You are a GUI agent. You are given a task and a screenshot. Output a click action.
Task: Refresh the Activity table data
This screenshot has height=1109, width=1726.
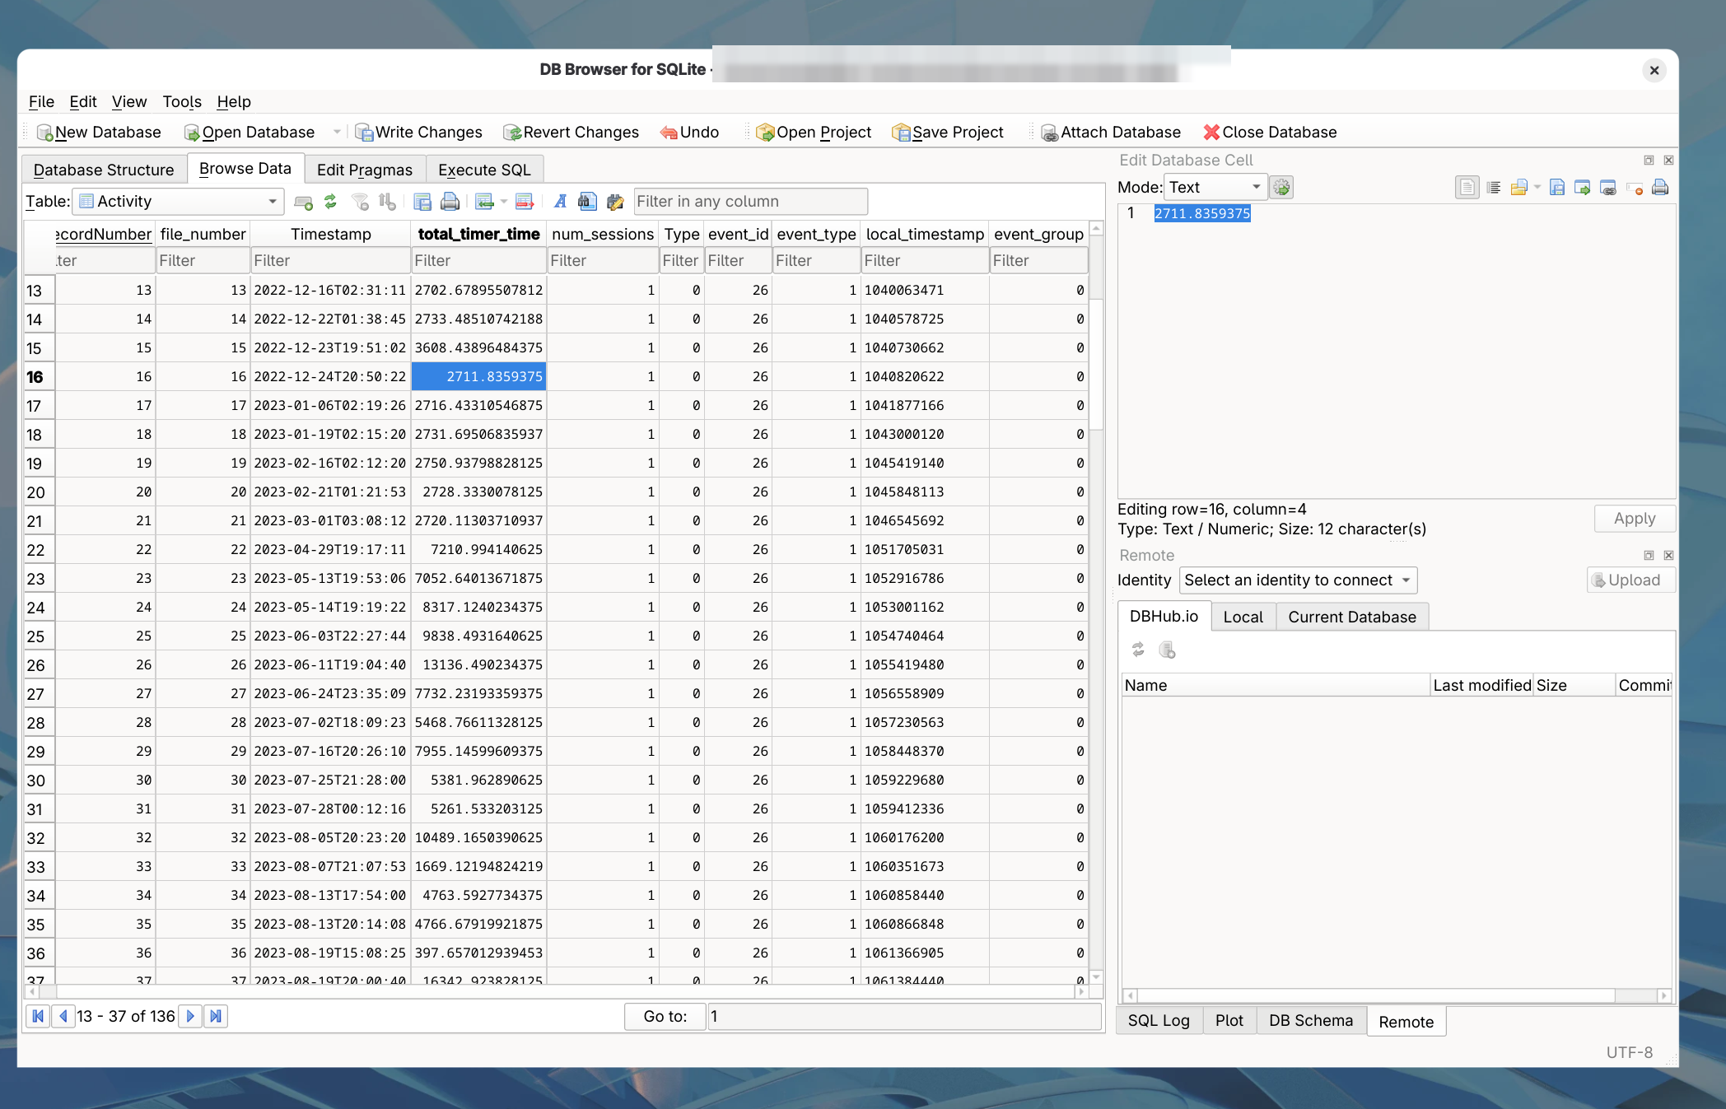pyautogui.click(x=330, y=201)
